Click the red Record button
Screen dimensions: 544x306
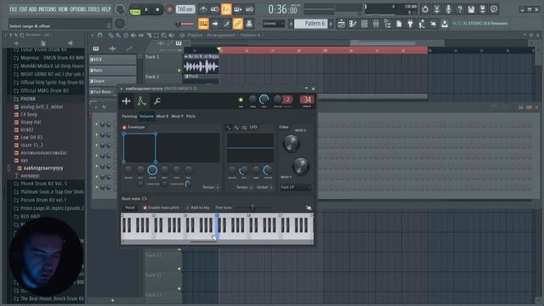(x=169, y=9)
